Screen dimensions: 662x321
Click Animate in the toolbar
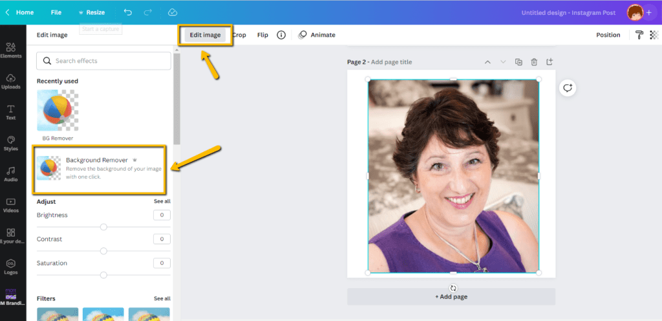317,35
